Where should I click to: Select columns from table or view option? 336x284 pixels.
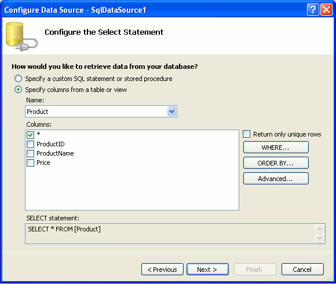[18, 90]
